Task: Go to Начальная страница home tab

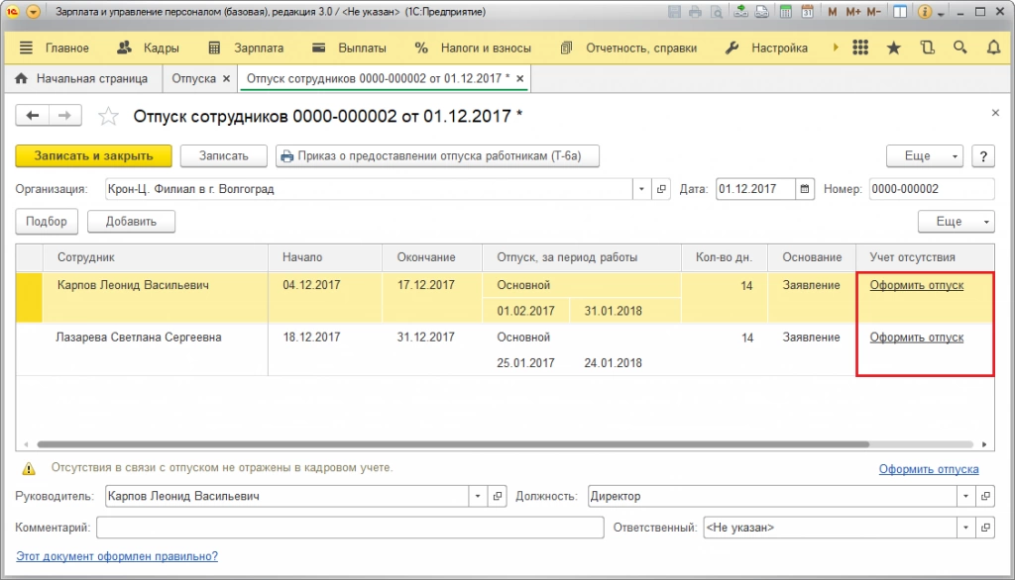Action: (x=81, y=78)
